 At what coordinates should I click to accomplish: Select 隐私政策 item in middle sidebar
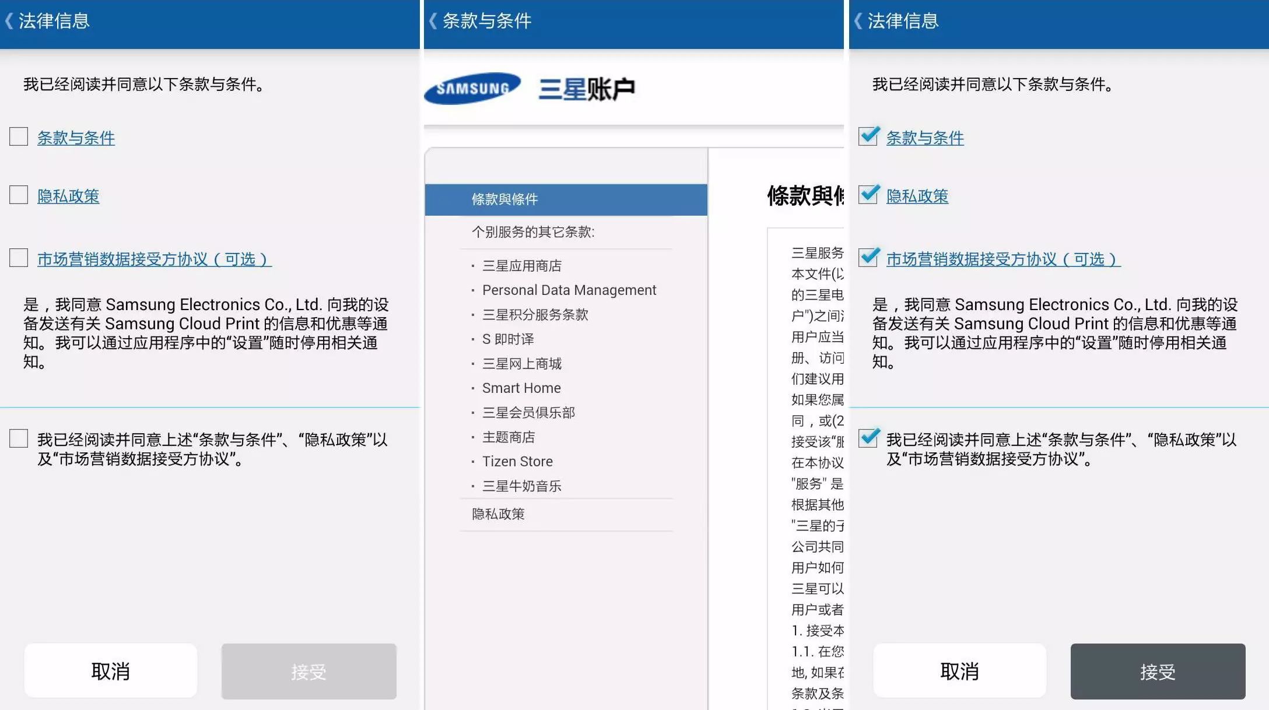pos(498,514)
